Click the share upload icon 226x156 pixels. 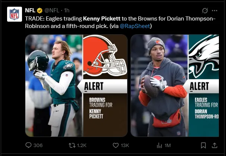(214, 145)
